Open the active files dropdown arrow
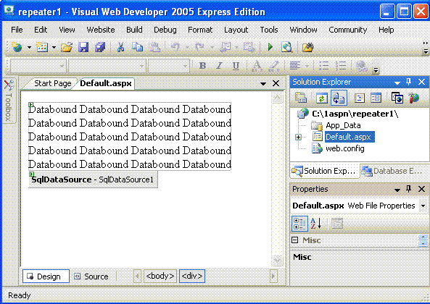This screenshot has height=304, width=430. 263,83
